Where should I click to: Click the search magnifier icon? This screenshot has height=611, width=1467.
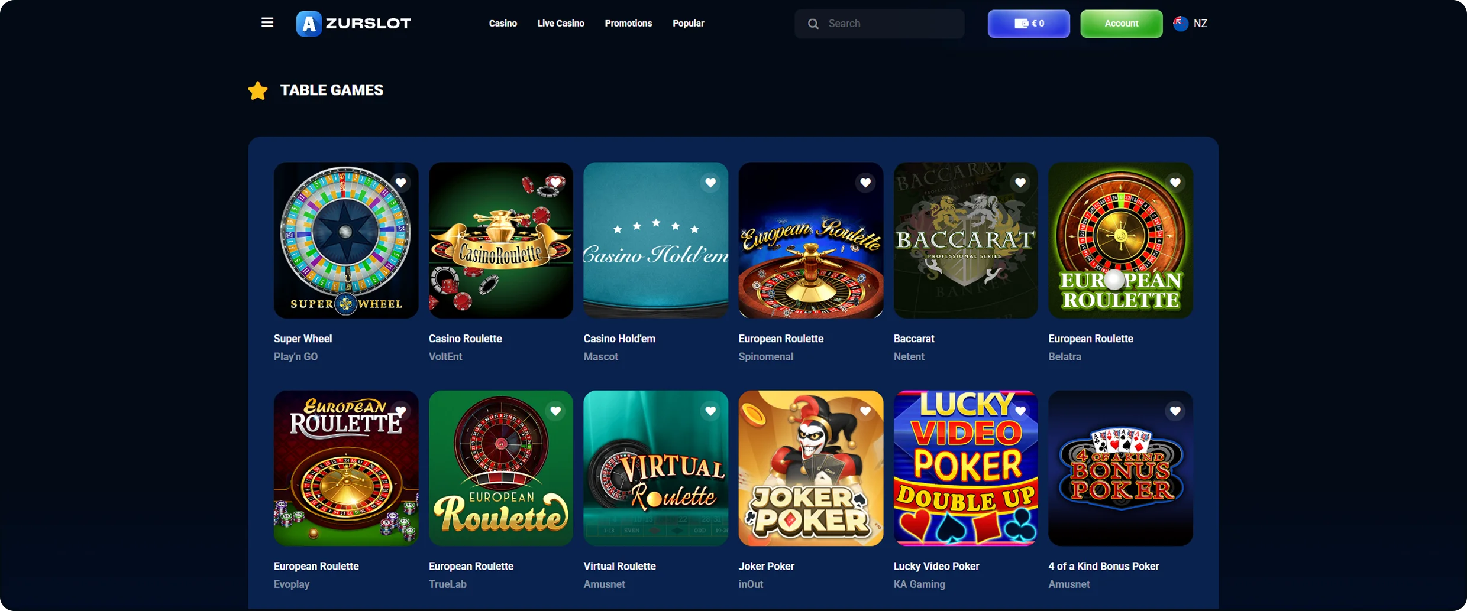point(813,24)
